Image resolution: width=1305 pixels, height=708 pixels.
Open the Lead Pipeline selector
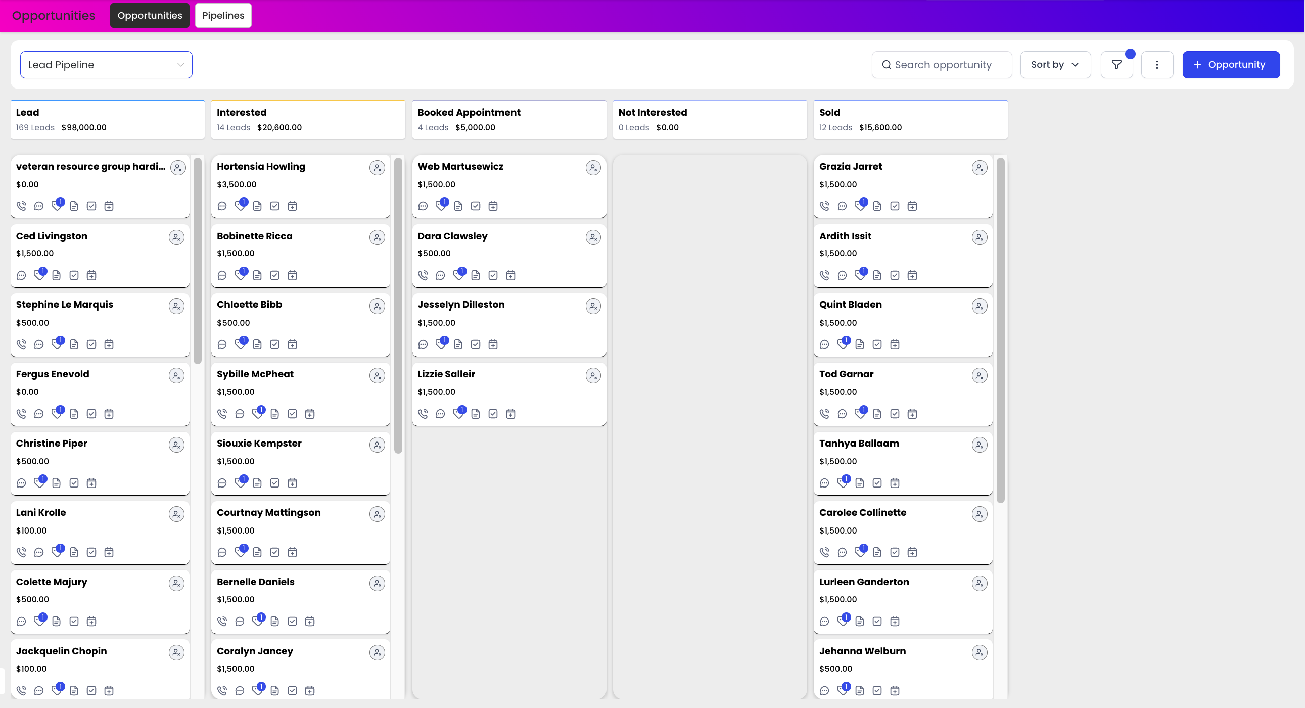tap(106, 64)
